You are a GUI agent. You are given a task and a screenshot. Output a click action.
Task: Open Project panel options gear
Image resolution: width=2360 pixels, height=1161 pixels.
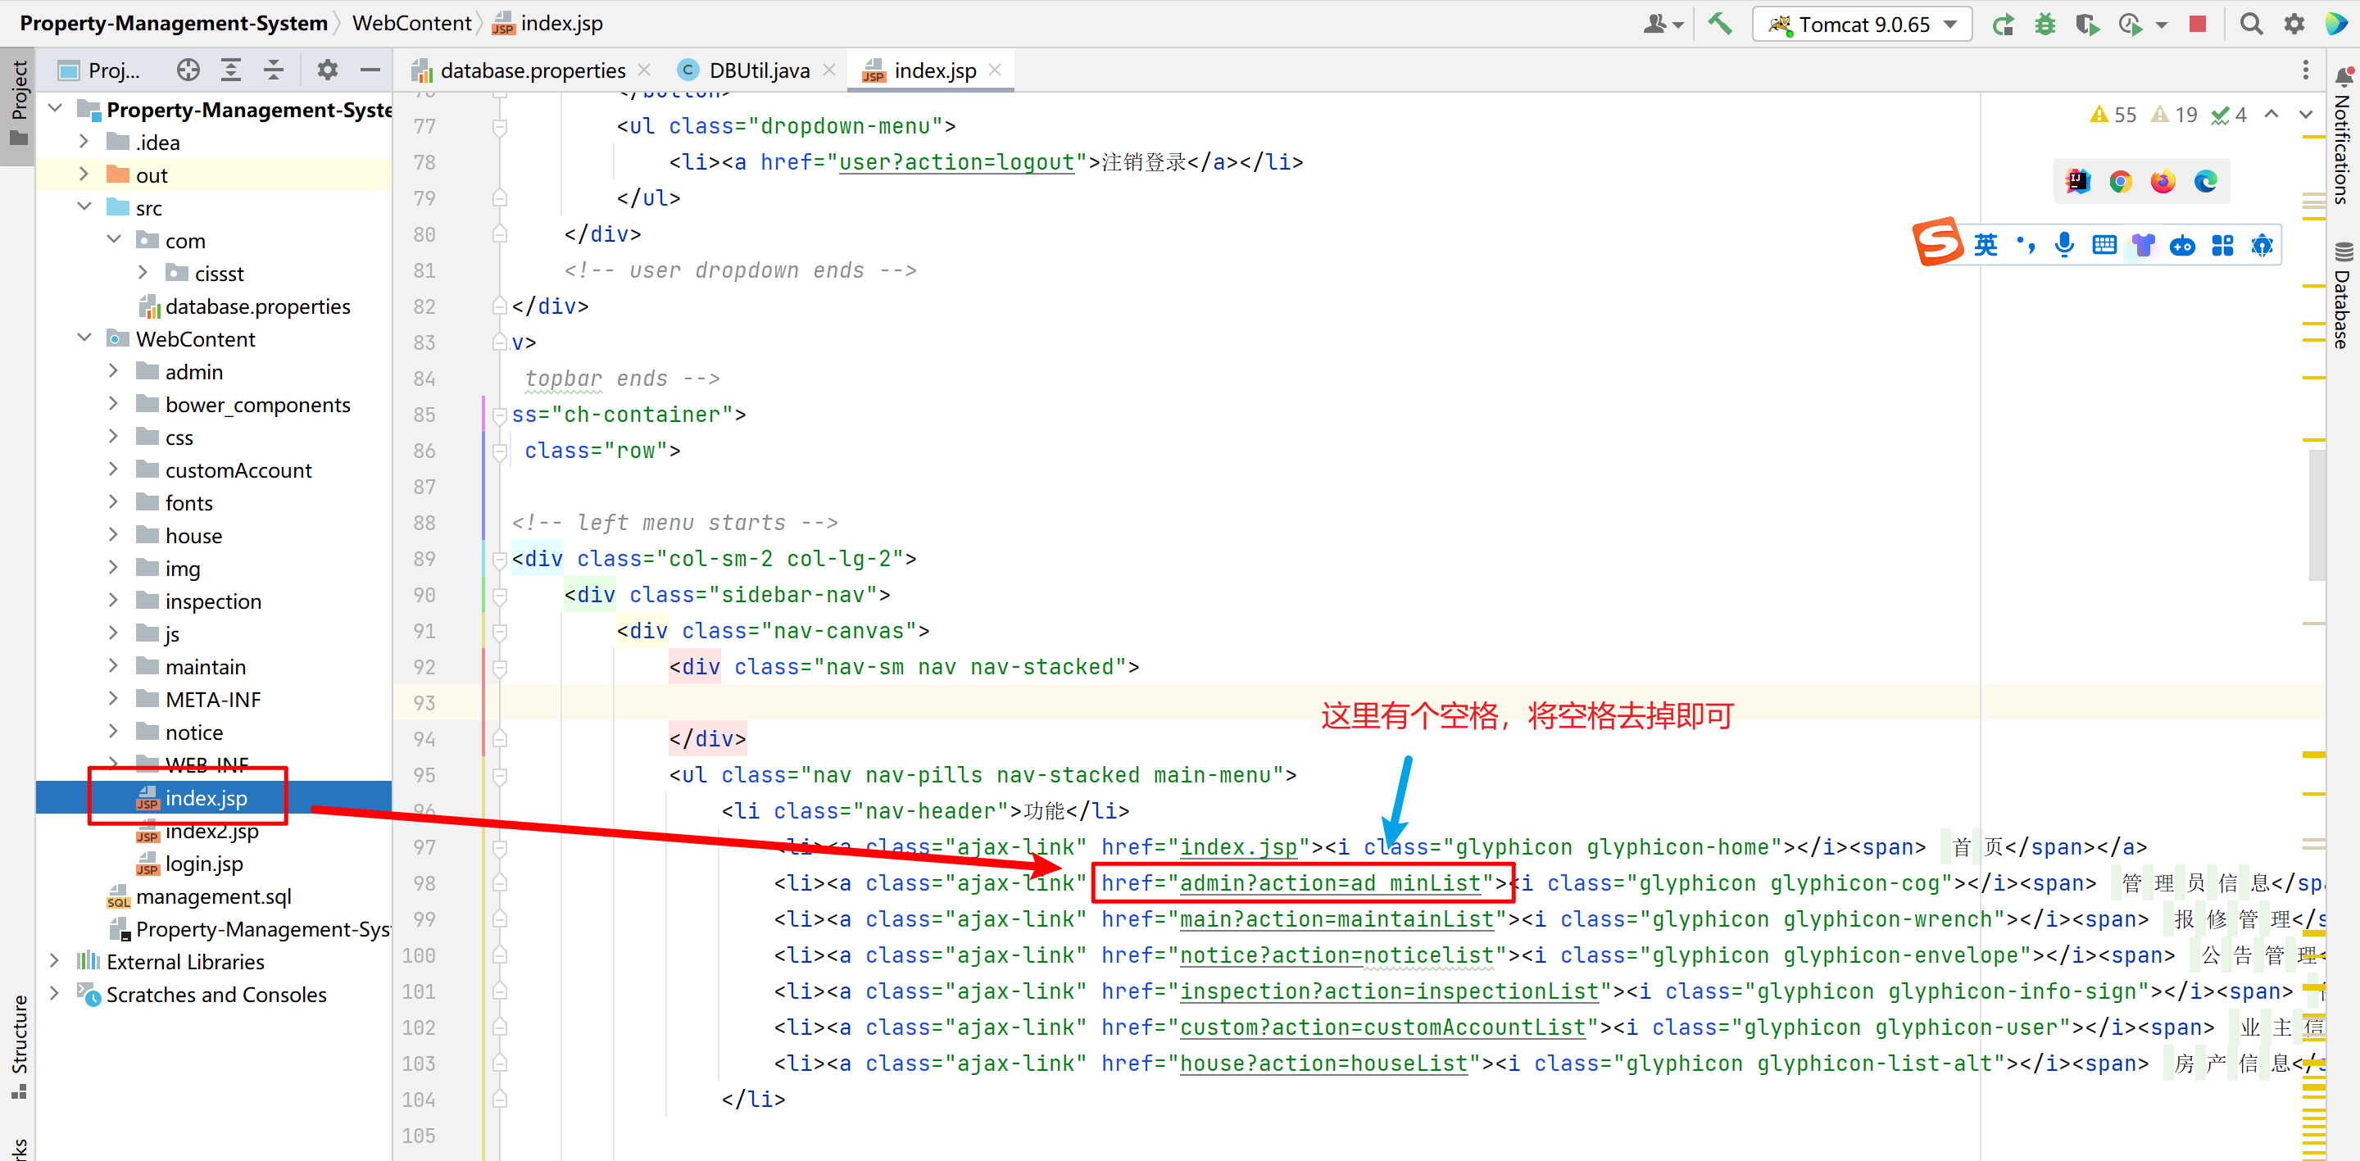[x=327, y=70]
